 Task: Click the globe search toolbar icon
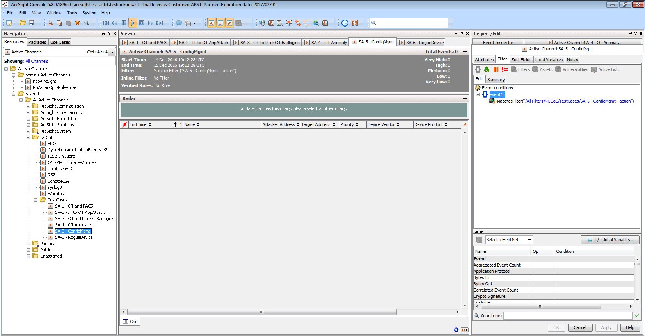coord(316,23)
